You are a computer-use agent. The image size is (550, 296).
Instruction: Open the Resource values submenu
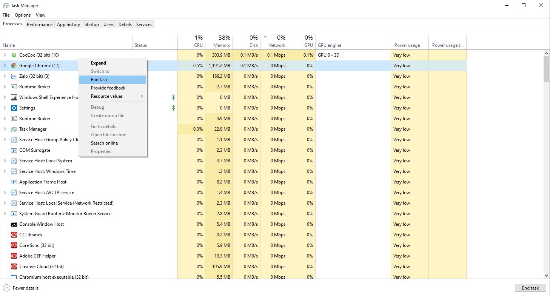tap(112, 96)
